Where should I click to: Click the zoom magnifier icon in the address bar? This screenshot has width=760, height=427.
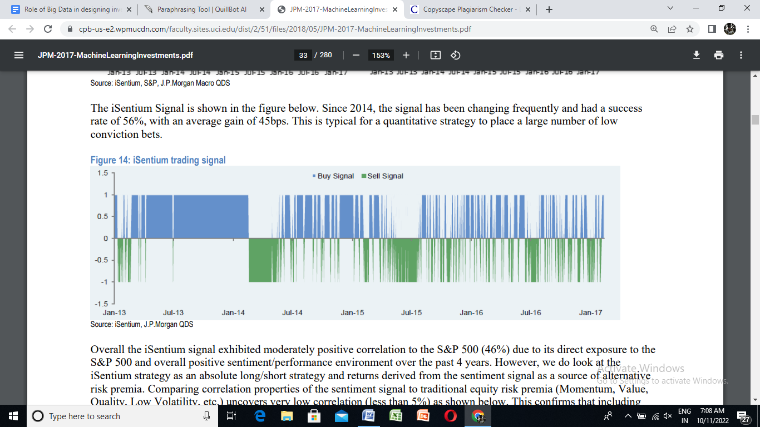654,29
